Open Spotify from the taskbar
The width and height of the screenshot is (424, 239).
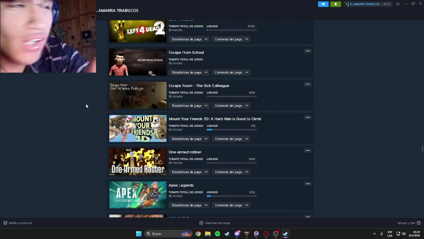click(217, 234)
